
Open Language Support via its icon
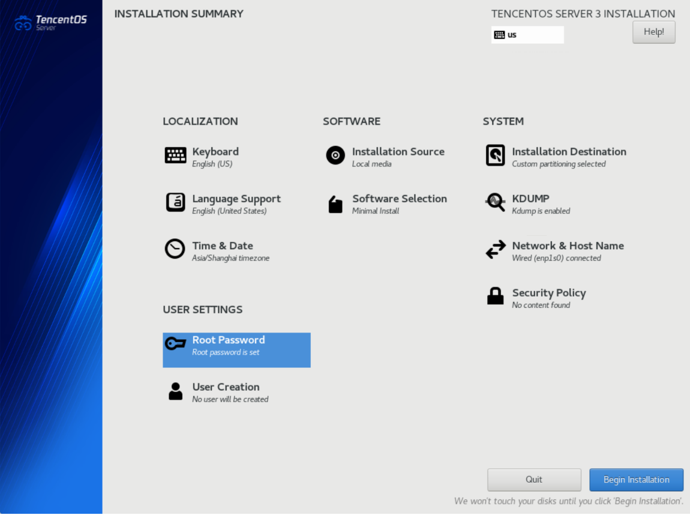coord(175,202)
